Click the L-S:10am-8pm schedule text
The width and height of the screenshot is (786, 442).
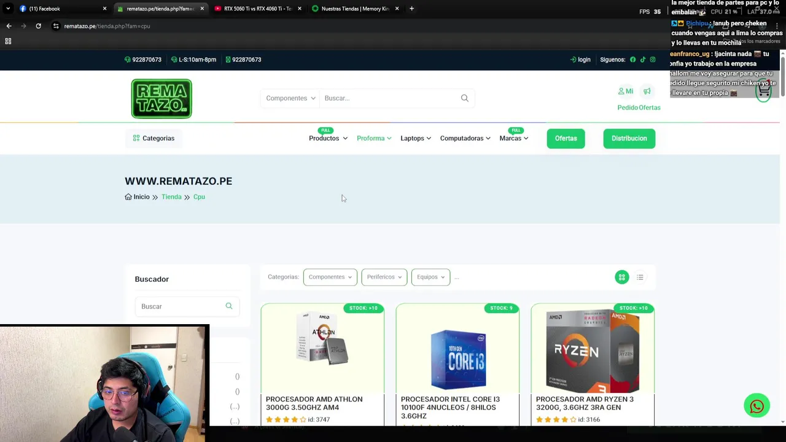(193, 60)
